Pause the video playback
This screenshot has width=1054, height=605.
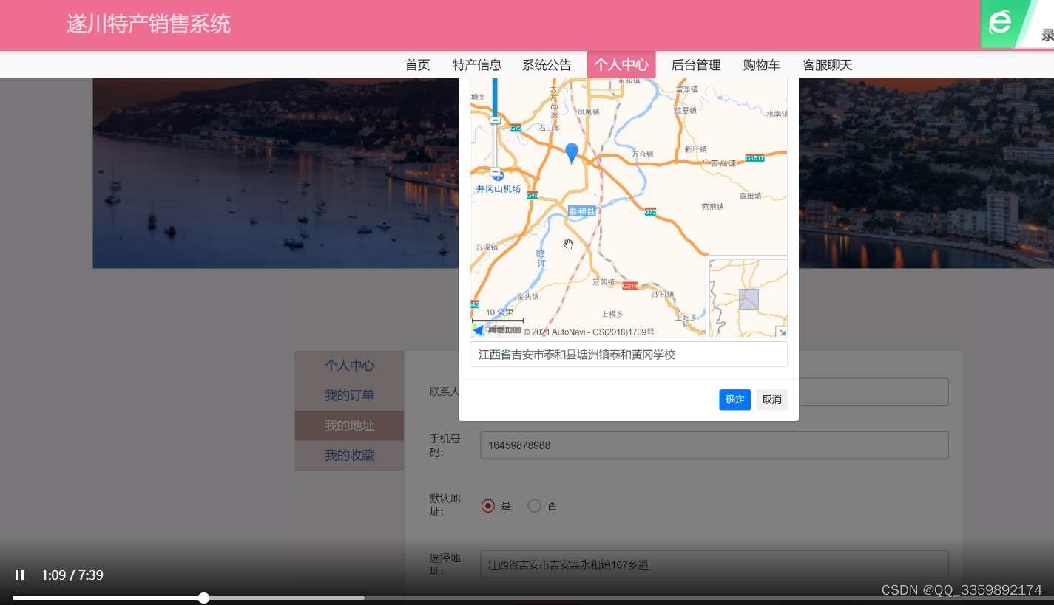coord(20,575)
